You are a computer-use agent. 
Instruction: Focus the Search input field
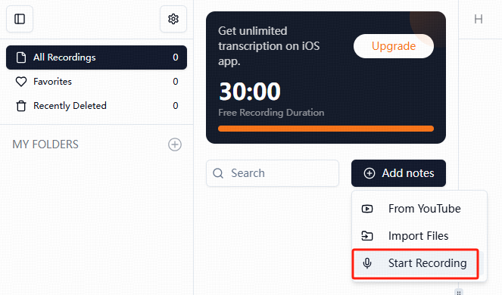click(273, 173)
